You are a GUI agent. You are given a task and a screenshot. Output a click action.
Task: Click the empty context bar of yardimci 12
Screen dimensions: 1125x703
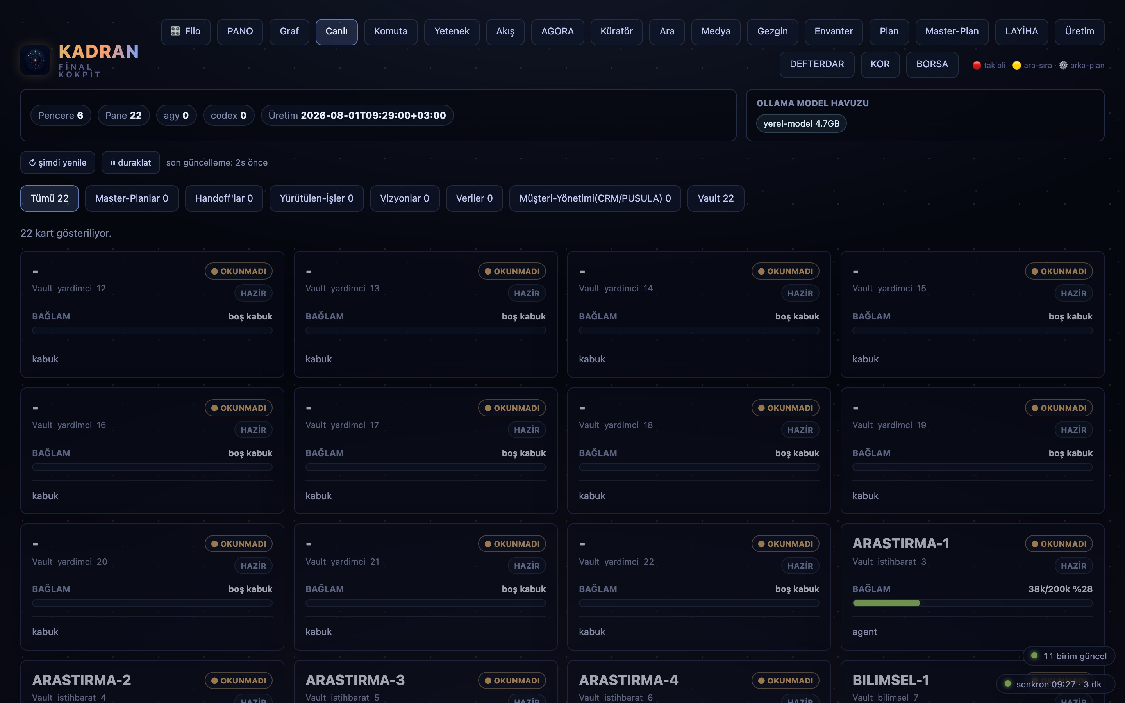pos(152,330)
